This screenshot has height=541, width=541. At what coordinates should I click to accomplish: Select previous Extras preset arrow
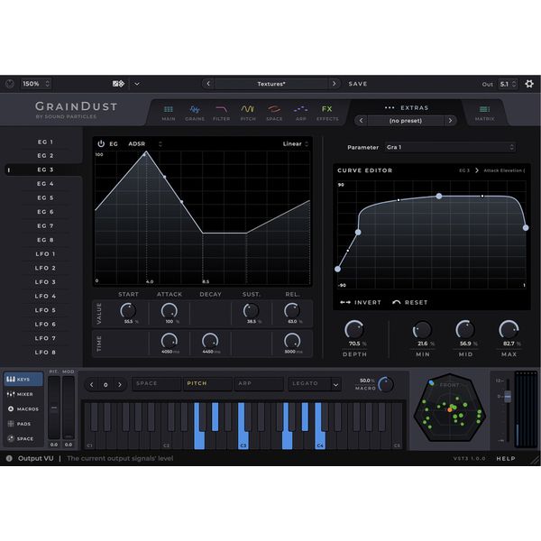click(x=361, y=121)
